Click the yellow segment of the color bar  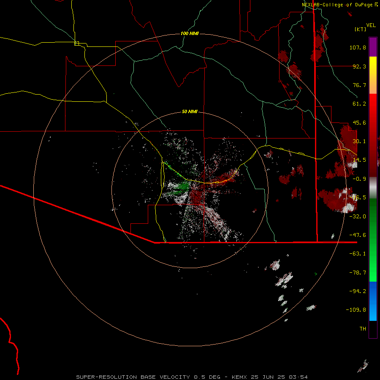(x=373, y=75)
